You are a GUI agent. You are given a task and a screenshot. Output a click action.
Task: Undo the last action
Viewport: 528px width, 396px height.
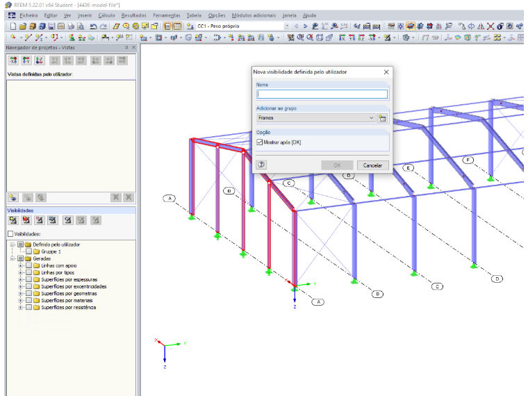point(93,26)
